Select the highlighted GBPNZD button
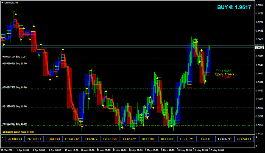Screen dimensions: 265x153 225,139
